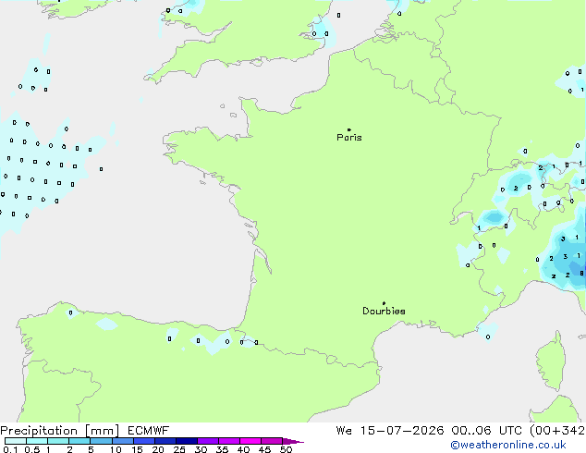Viewport: 586px width, 453px height.
Task: Select the purple 30 mm legend swatch
Action: 208,441
